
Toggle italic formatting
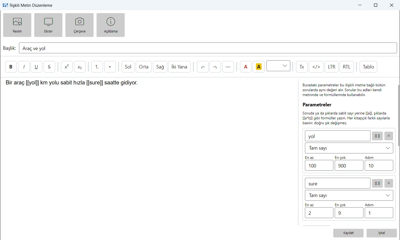click(24, 67)
